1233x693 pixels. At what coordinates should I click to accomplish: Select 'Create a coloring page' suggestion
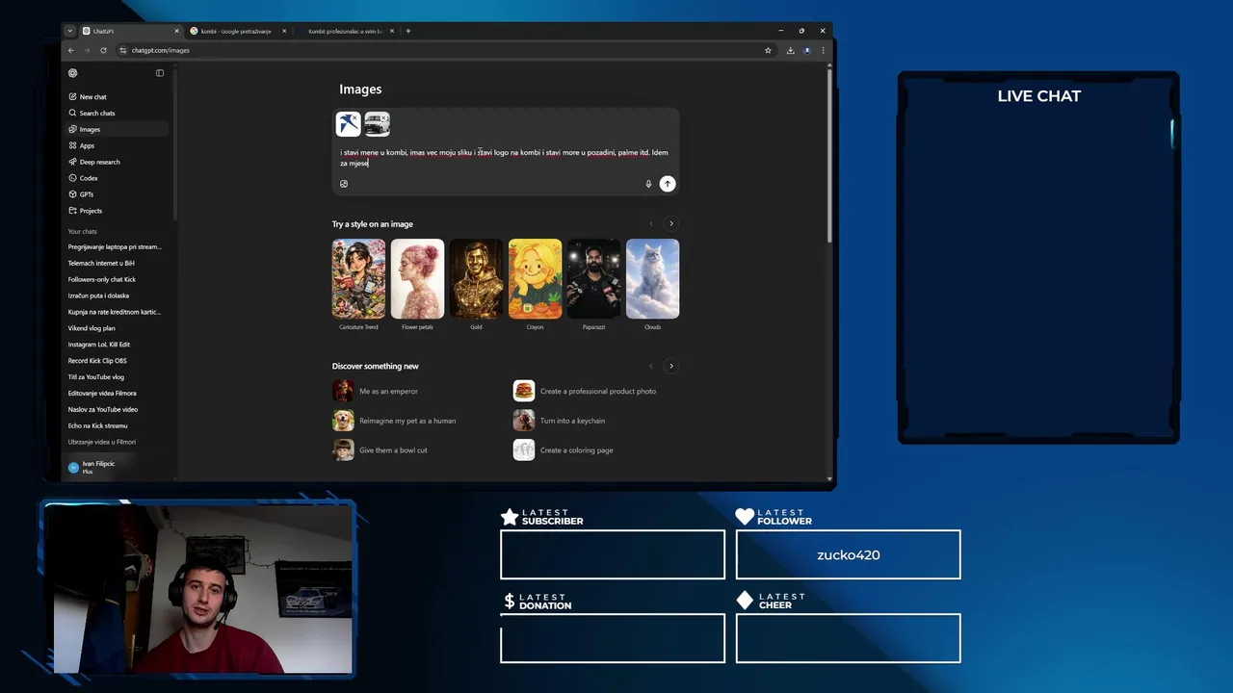click(564, 449)
